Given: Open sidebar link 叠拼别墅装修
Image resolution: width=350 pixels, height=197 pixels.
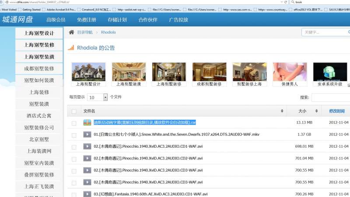Looking at the screenshot, I should coord(39,175).
